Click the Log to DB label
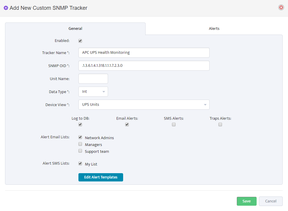The width and height of the screenshot is (288, 211). [81, 119]
